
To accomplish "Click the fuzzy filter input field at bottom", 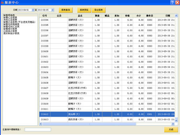I will click(38, 130).
